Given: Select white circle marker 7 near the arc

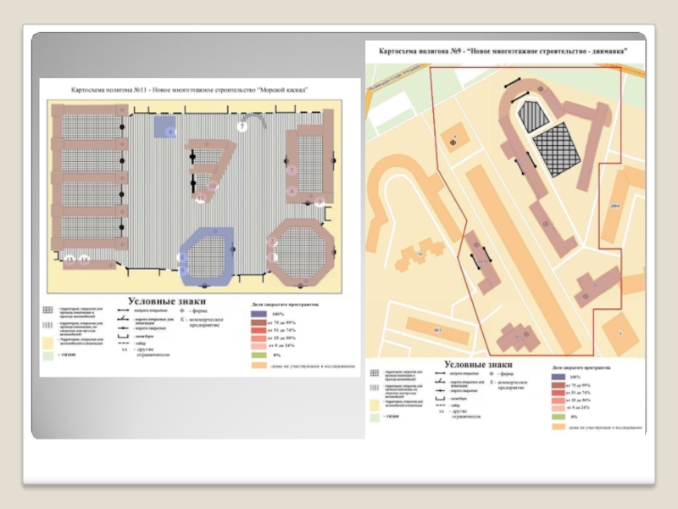Looking at the screenshot, I should pos(242,126).
